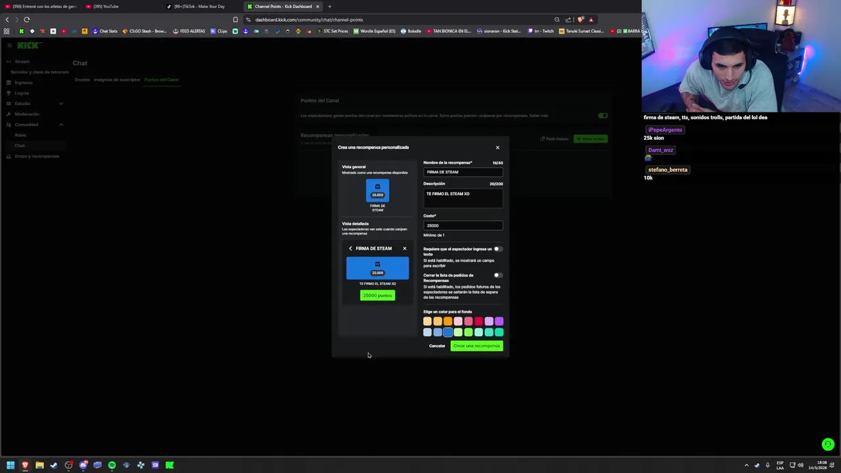Screen dimensions: 841x473
Task: Open Moderación in the sidebar
Action: (27, 114)
